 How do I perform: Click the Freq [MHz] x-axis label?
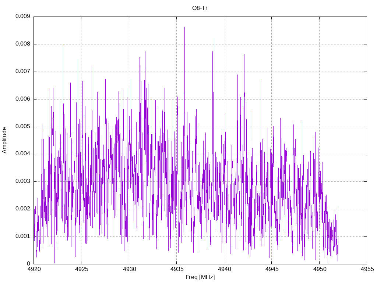point(200,277)
